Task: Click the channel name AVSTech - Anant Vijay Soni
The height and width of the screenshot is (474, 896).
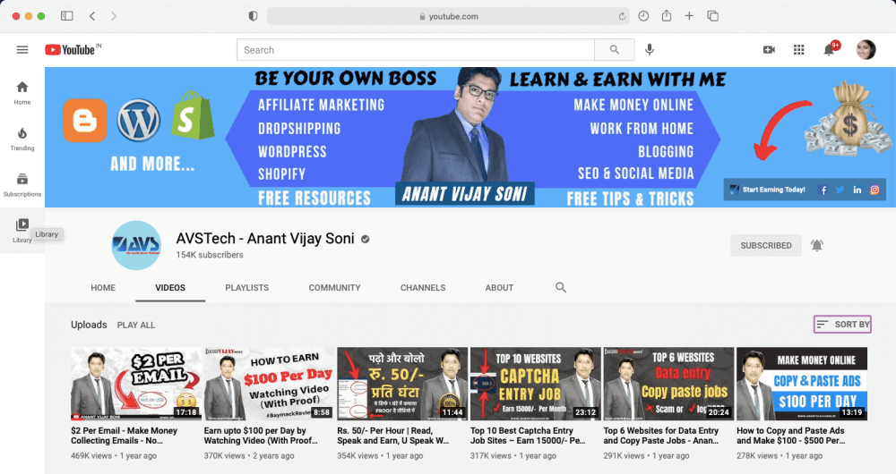Action: pyautogui.click(x=265, y=239)
